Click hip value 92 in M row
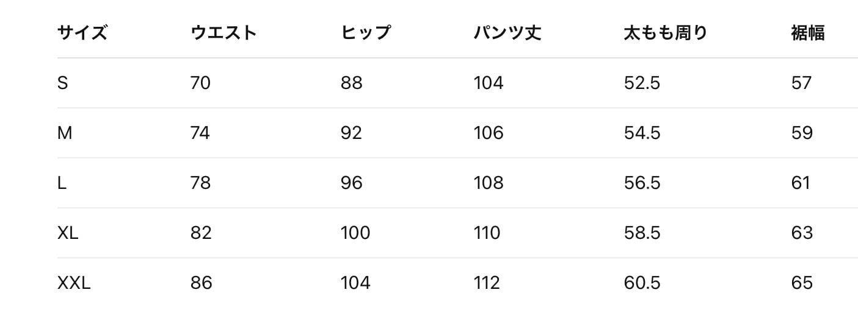The height and width of the screenshot is (323, 858). [351, 133]
